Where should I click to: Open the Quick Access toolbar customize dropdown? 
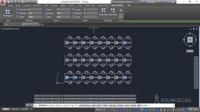pyautogui.click(x=36, y=2)
